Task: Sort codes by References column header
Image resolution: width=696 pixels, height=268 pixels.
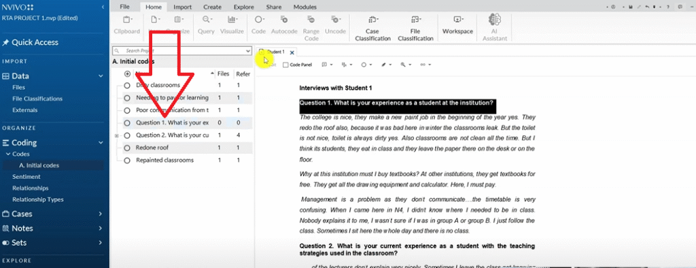Action: click(243, 74)
